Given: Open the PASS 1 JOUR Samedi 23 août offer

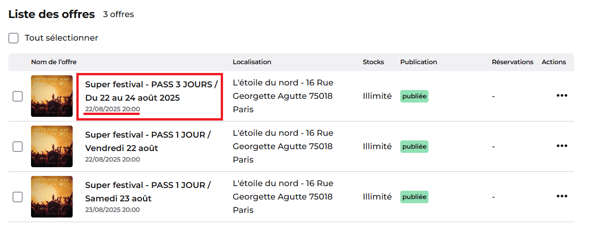Looking at the screenshot, I should point(148,192).
